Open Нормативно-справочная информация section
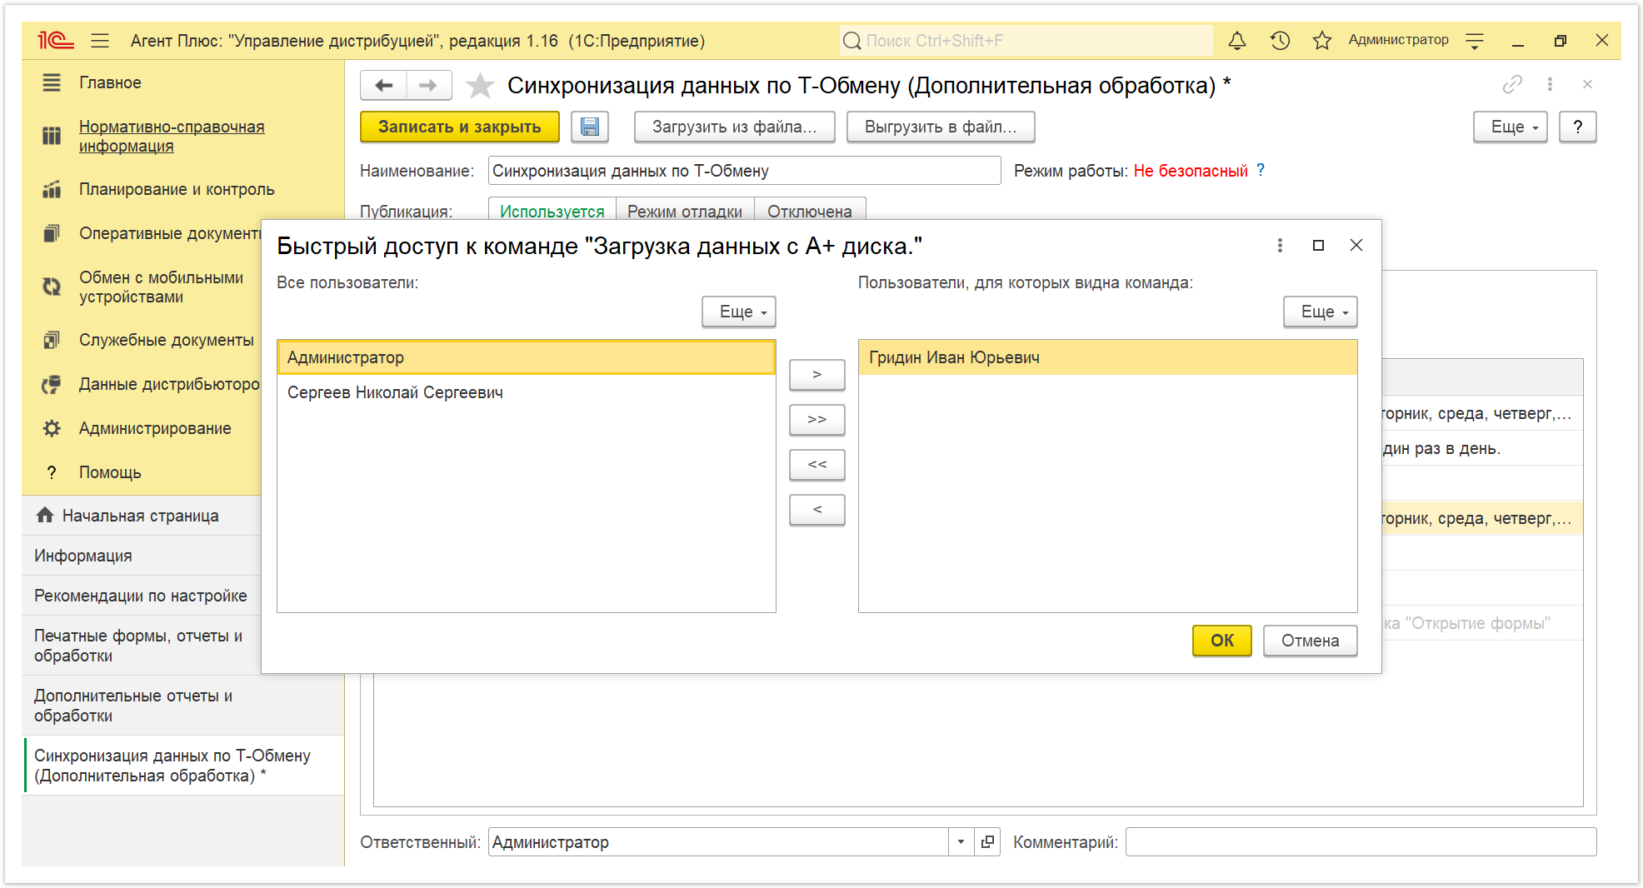 coord(172,136)
